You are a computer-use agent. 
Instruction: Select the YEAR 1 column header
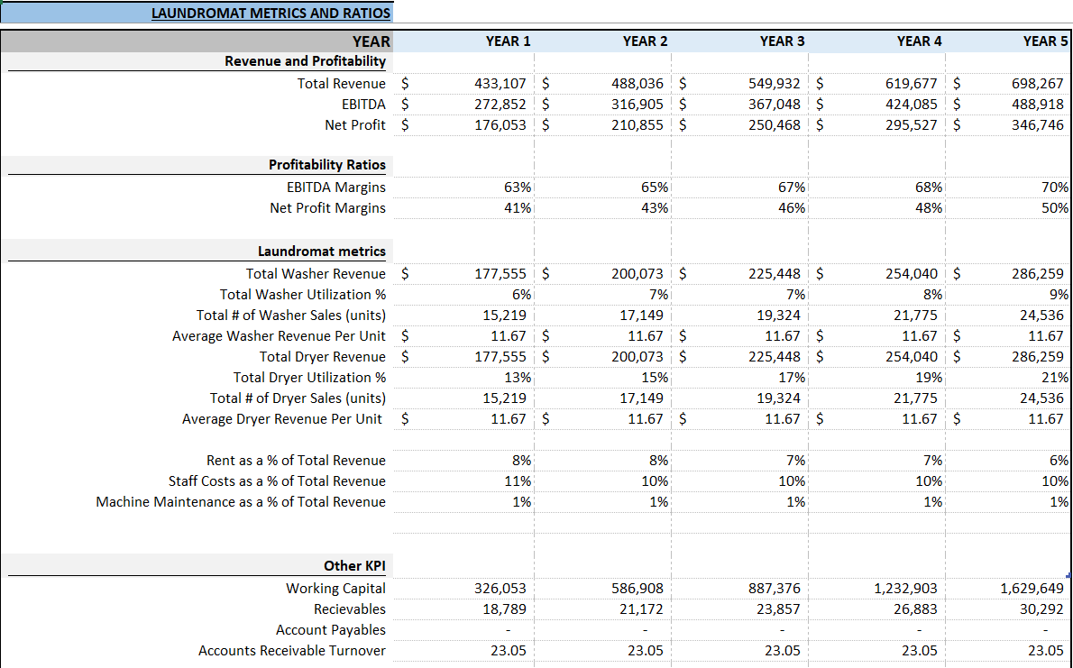[x=508, y=41]
